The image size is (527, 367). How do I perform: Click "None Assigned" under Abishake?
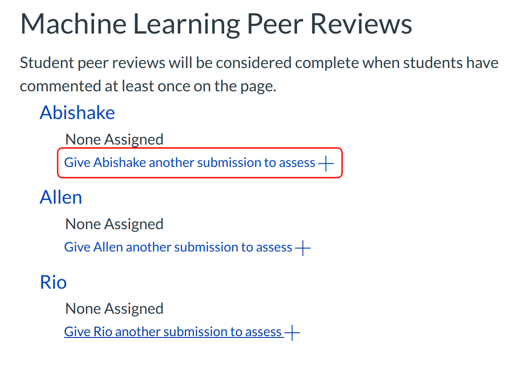pyautogui.click(x=114, y=139)
